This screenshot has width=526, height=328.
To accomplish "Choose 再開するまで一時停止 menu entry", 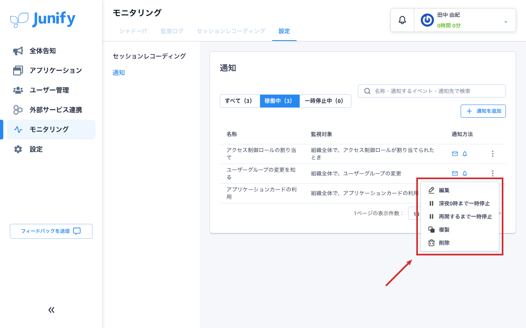I will tap(459, 216).
